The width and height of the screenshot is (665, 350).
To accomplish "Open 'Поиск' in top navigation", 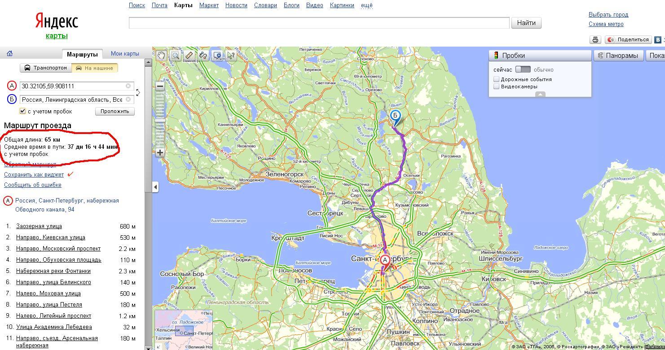I will 137,5.
